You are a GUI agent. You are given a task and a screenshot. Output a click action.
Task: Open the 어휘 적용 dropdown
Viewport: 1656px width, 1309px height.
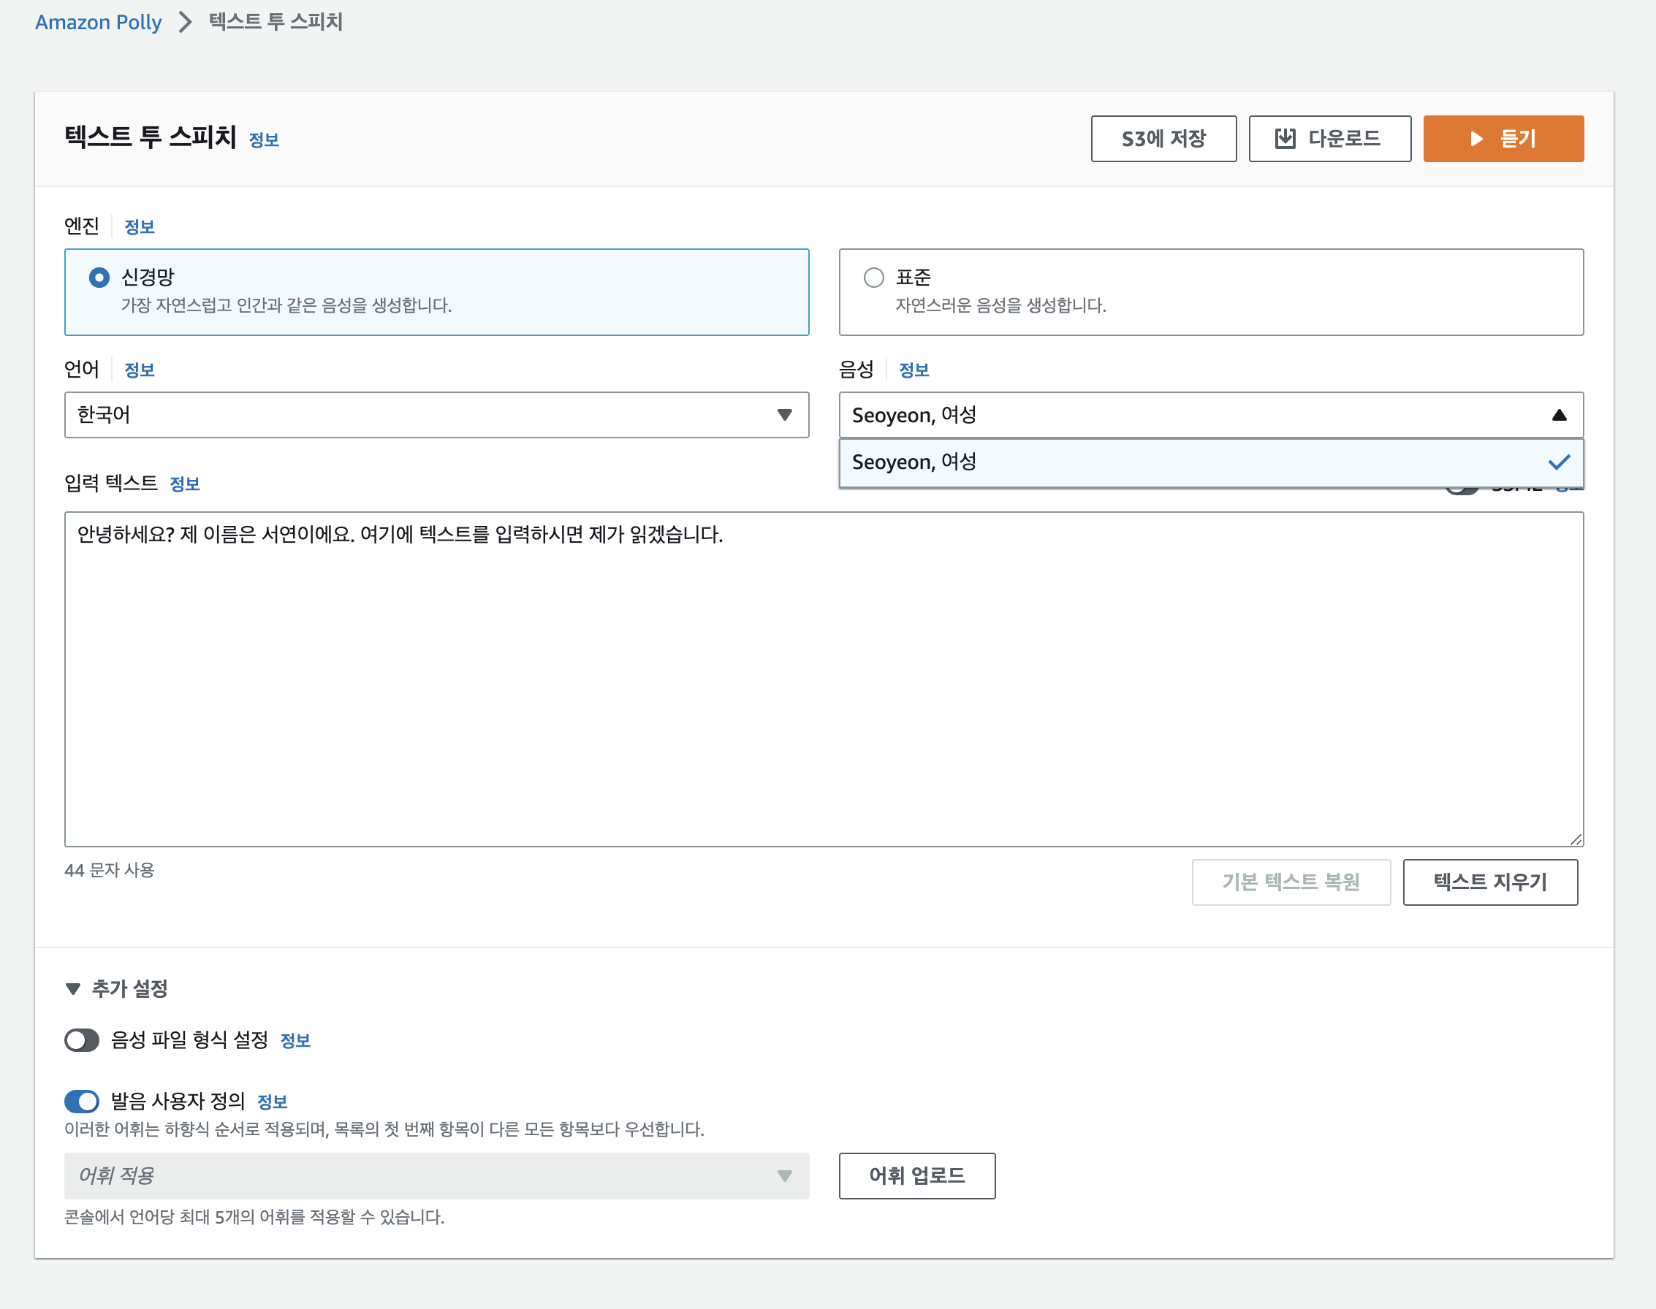coord(436,1175)
